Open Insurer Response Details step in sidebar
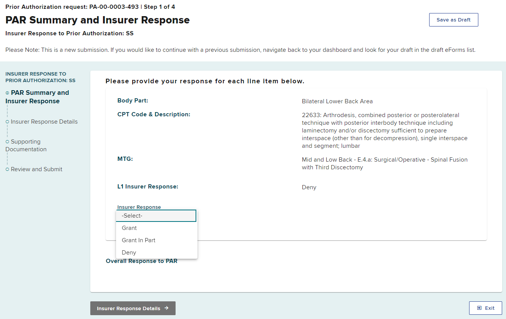This screenshot has width=506, height=319. 44,122
